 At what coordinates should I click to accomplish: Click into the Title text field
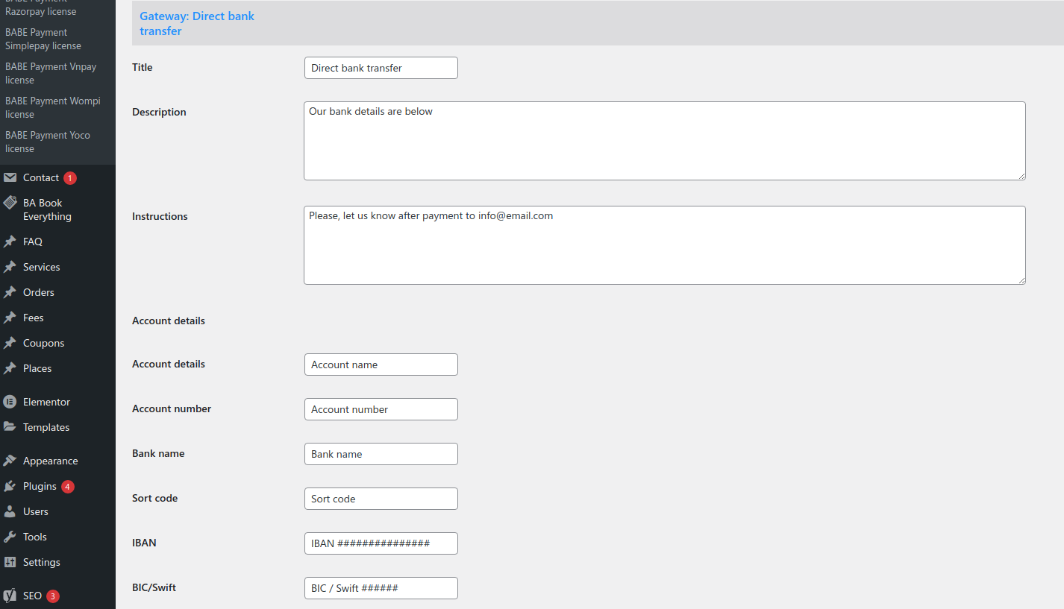pos(381,68)
